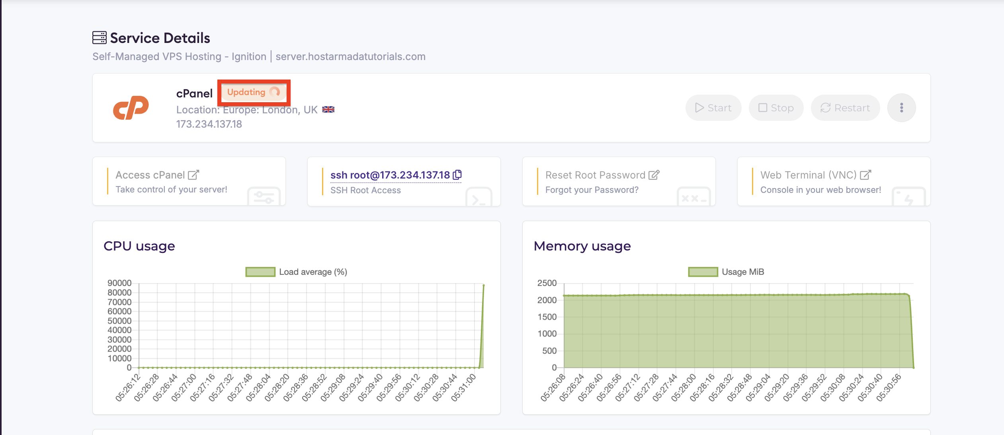
Task: Click the 'SSH Root Access' caption
Action: 365,190
